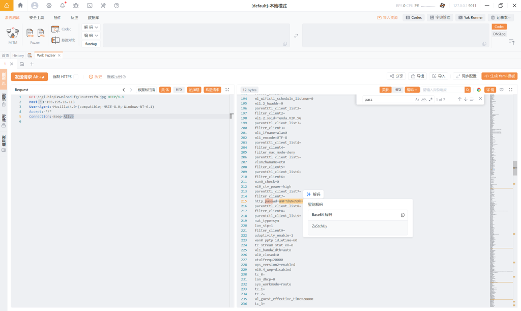Expand the 解码 dropdown in toolbar
Viewport: 521px width, 311px height.
click(91, 27)
